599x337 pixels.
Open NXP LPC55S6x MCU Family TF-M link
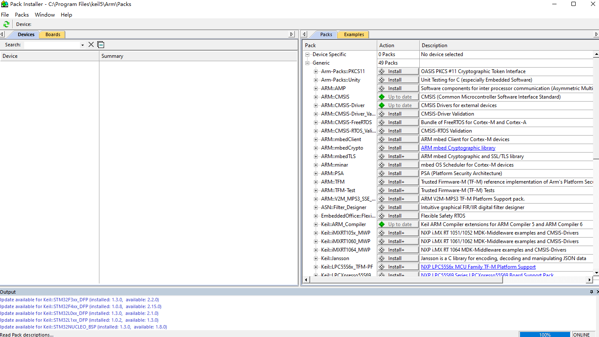(478, 267)
